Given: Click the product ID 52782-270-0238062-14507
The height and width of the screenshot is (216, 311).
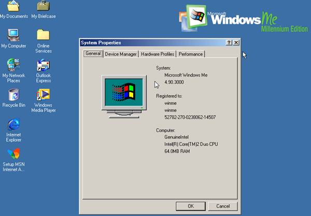Looking at the screenshot, I should [x=190, y=117].
